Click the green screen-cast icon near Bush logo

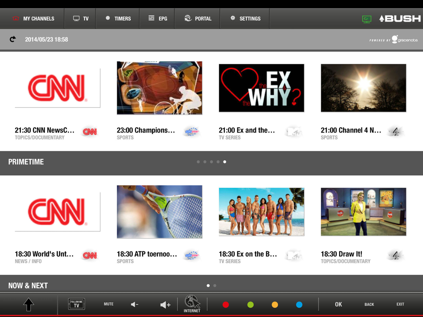pyautogui.click(x=366, y=19)
